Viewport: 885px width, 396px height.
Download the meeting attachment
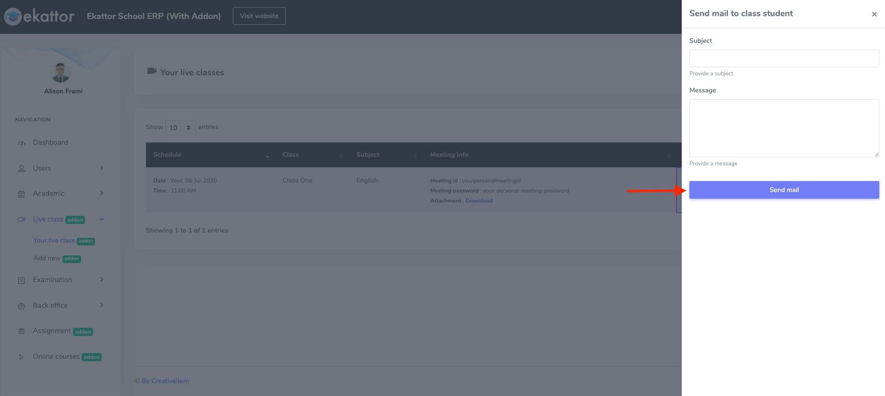(x=479, y=201)
